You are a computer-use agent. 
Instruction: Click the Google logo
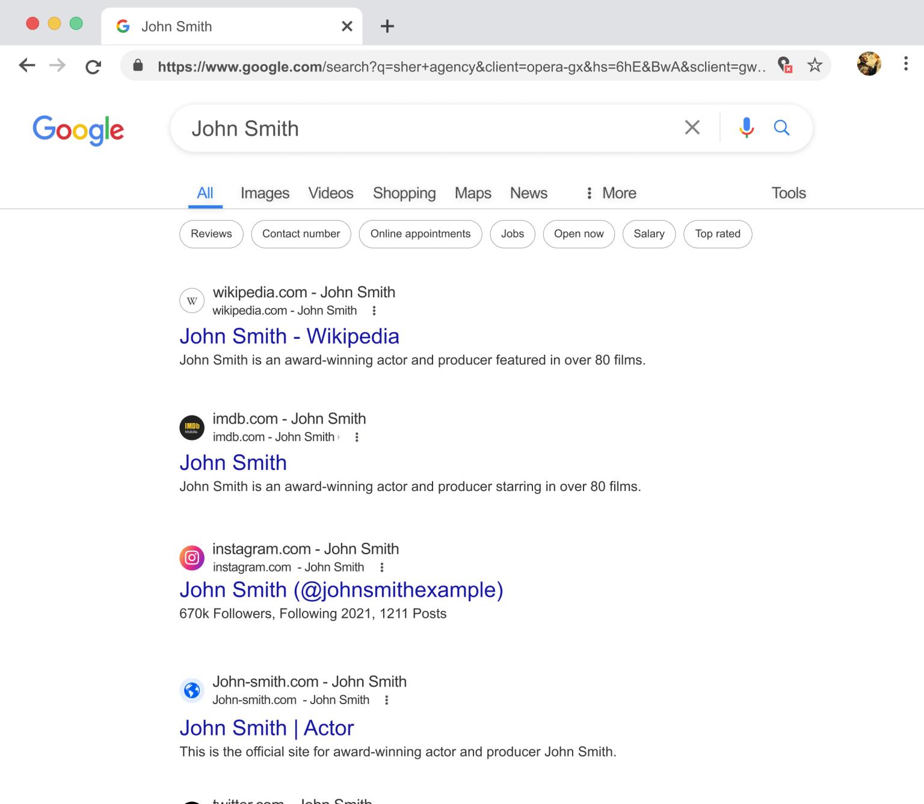pyautogui.click(x=78, y=129)
